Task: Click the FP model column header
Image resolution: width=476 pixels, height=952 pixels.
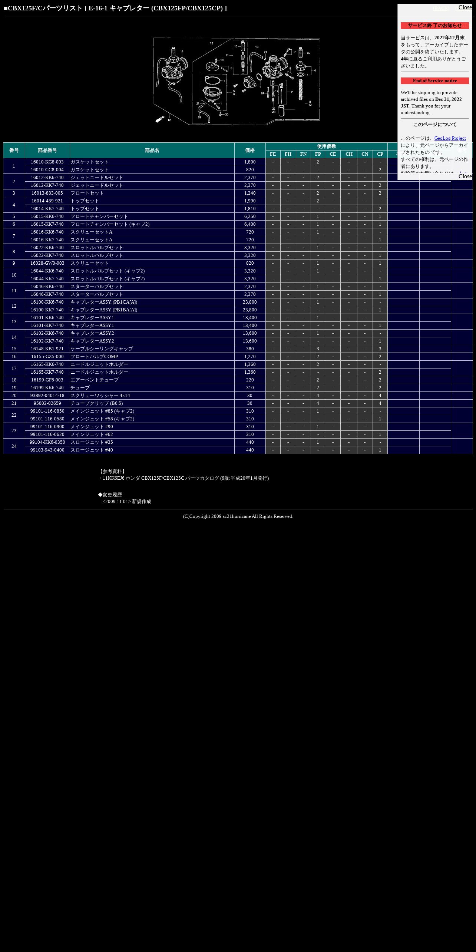Action: pyautogui.click(x=318, y=154)
